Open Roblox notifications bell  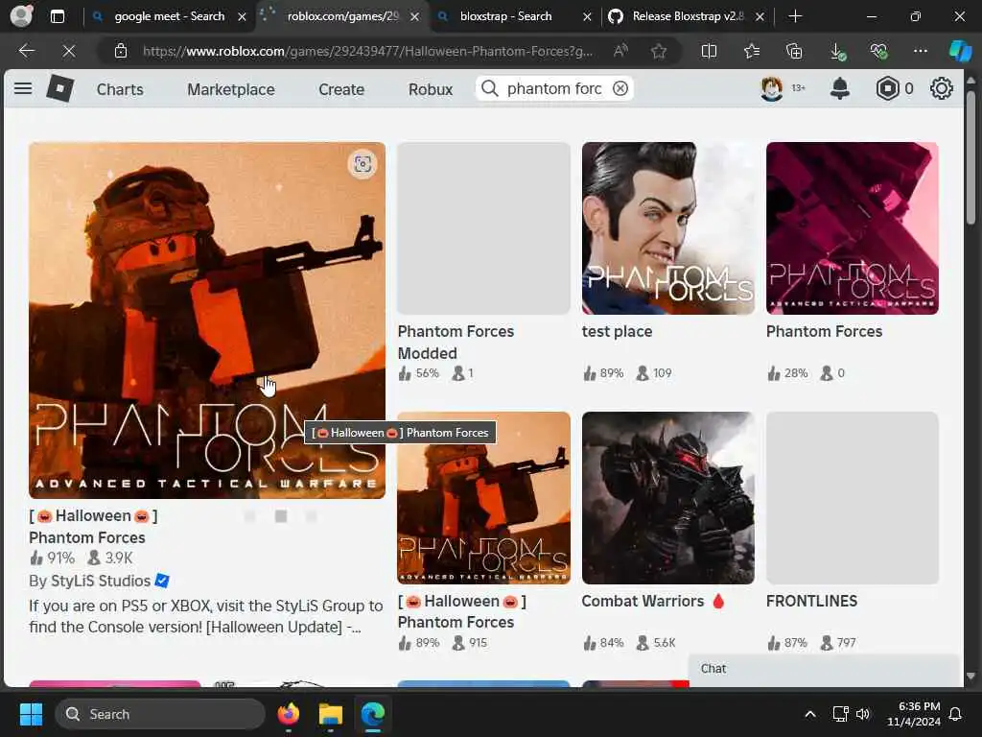pyautogui.click(x=839, y=88)
